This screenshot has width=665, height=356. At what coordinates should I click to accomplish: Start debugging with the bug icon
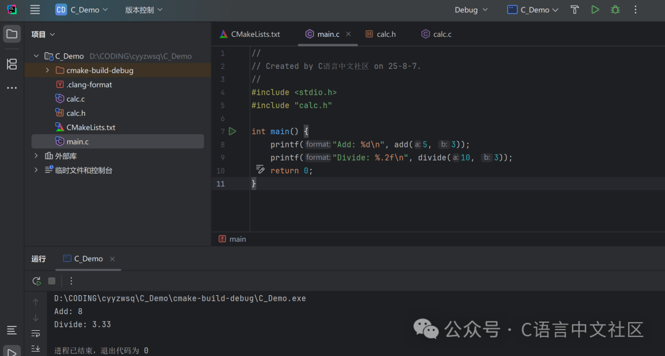tap(615, 10)
